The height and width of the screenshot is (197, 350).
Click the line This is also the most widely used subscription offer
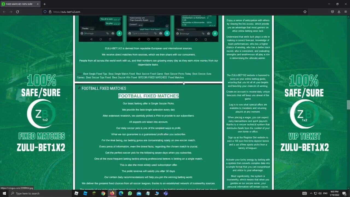click(x=148, y=165)
